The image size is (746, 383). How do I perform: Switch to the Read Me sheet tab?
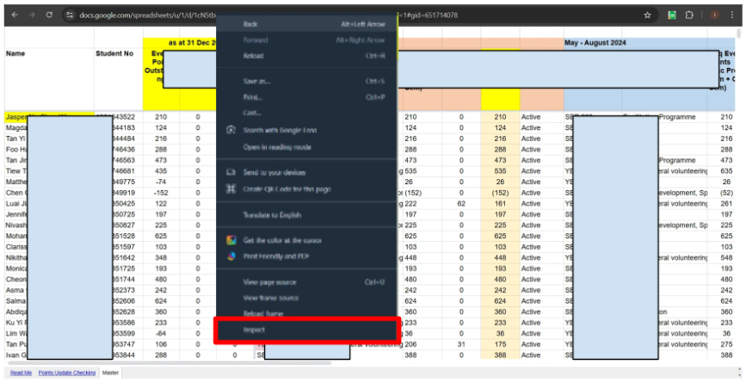pos(22,373)
